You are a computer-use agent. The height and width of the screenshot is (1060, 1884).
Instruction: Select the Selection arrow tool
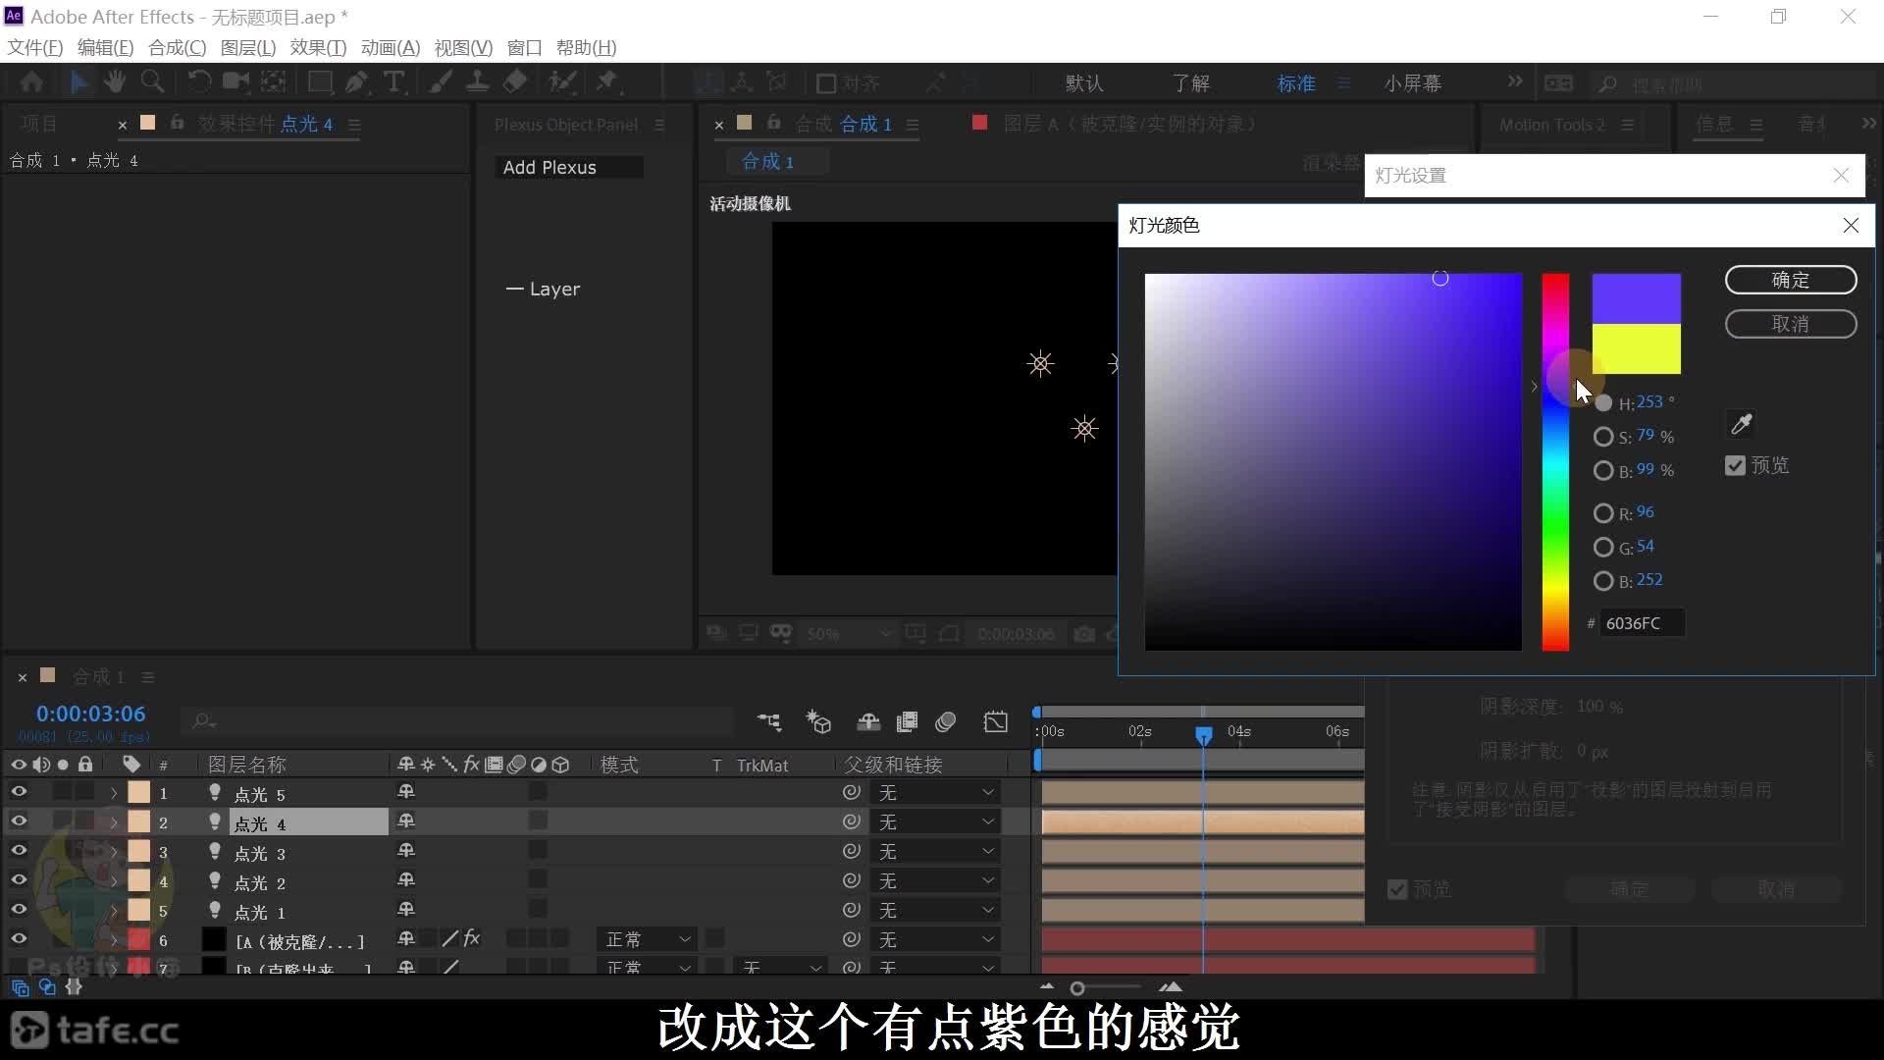click(x=79, y=82)
